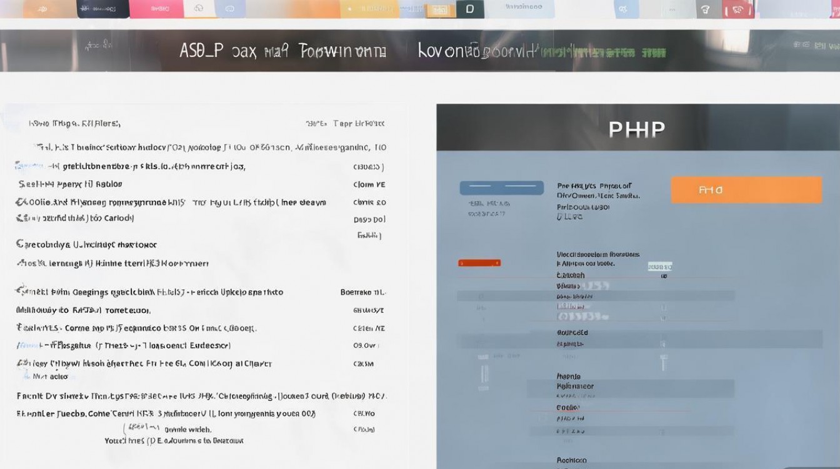
Task: Click the red icon tab in top bar
Action: [737, 9]
